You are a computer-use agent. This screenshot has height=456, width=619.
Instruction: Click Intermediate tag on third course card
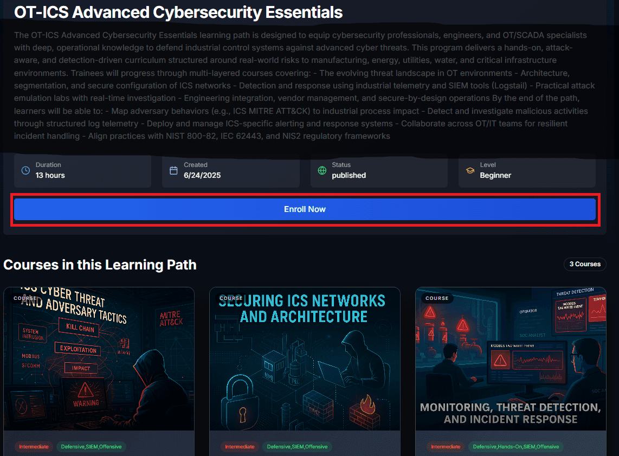coord(446,447)
